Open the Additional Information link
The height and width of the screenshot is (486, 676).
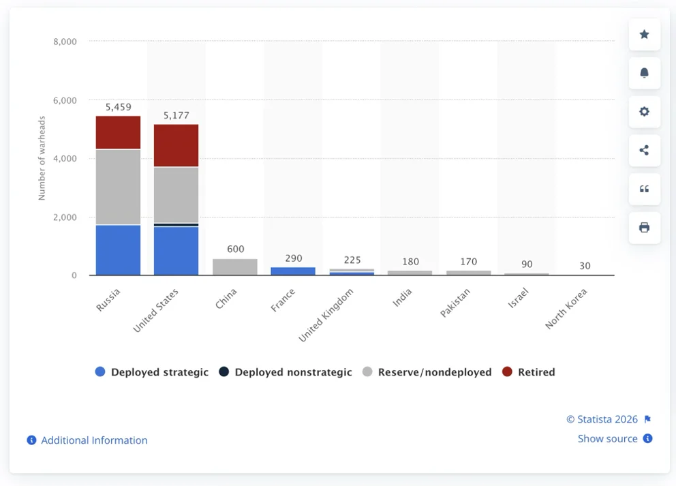click(93, 440)
